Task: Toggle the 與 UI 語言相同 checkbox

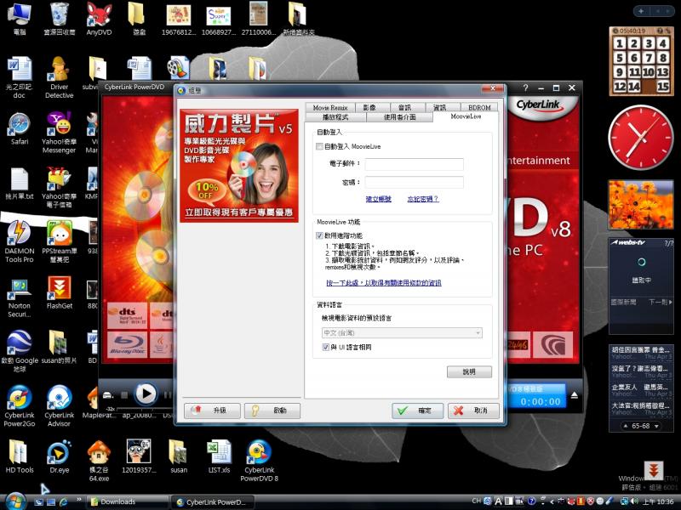Action: (326, 348)
